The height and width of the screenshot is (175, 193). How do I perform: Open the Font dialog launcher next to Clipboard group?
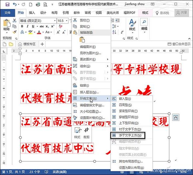(16, 39)
